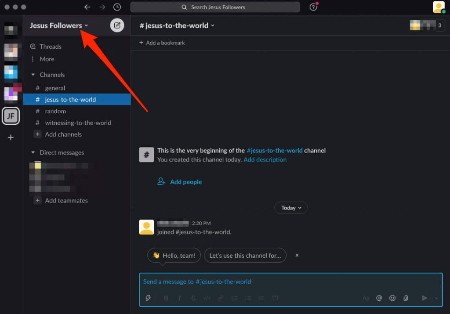Choose the Hello, team! suggested message
Image resolution: width=450 pixels, height=314 pixels.
(x=174, y=255)
